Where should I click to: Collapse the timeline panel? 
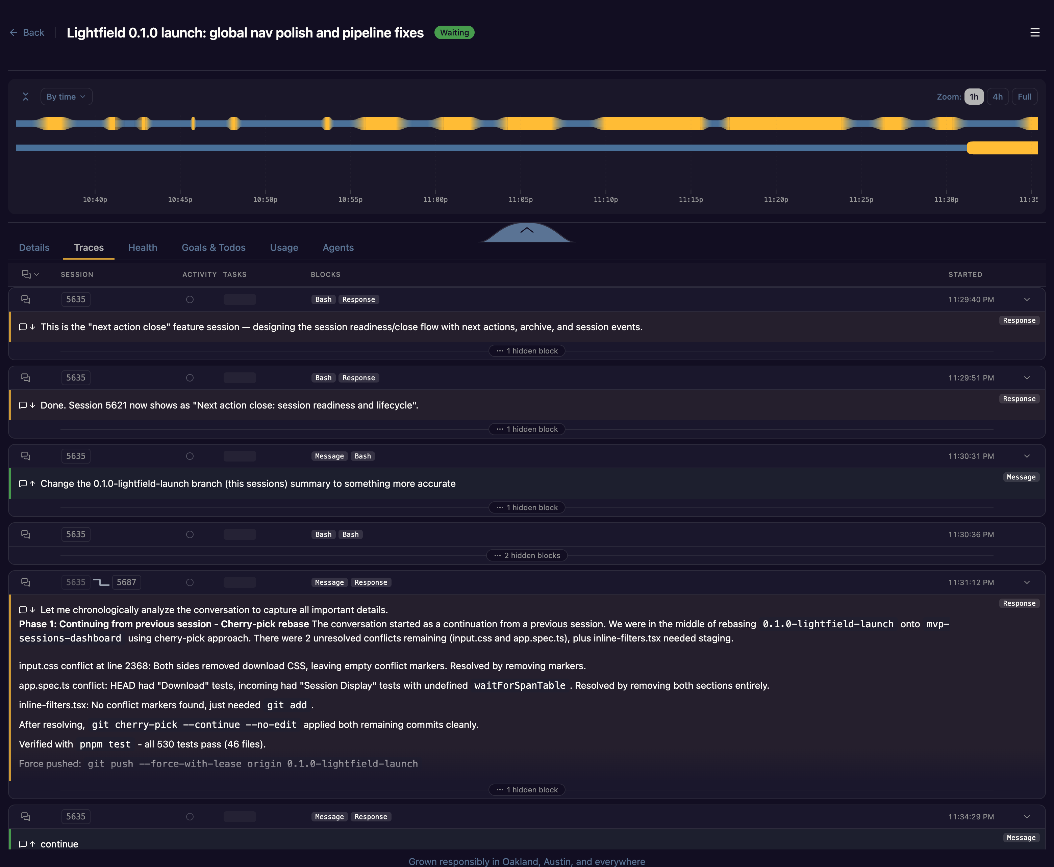(x=25, y=96)
